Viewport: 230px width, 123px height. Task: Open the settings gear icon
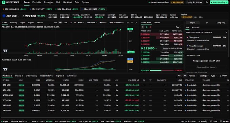pyautogui.click(x=207, y=2)
